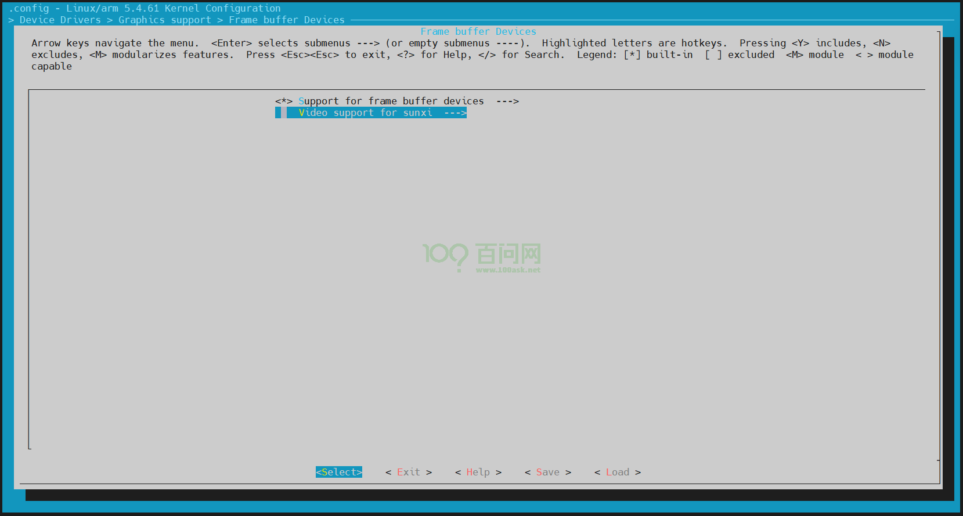963x516 pixels.
Task: Load a configuration with Load button
Action: (x=617, y=472)
